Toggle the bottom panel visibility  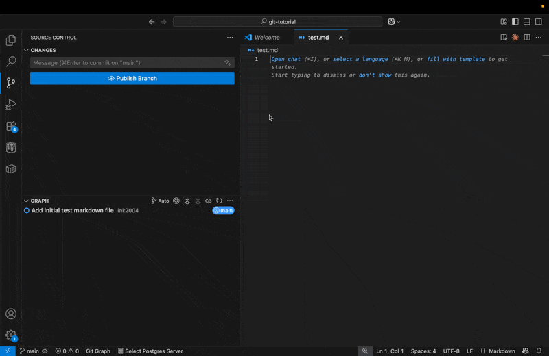pos(526,22)
